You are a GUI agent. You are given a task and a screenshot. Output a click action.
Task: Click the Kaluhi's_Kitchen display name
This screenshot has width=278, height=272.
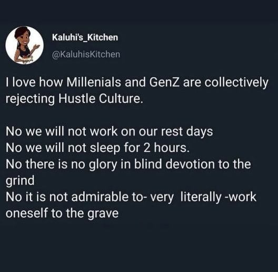(x=85, y=37)
